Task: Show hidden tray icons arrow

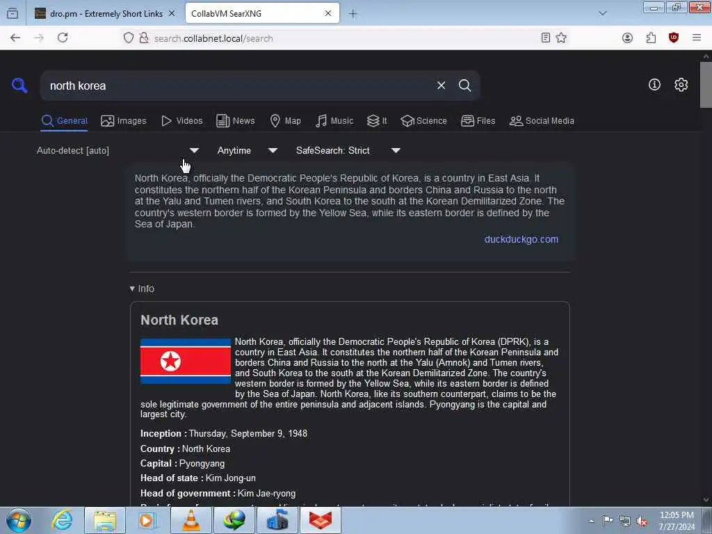Action: 591,521
